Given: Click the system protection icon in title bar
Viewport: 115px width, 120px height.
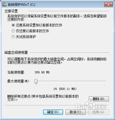Looking at the screenshot, I should click(x=4, y=4).
